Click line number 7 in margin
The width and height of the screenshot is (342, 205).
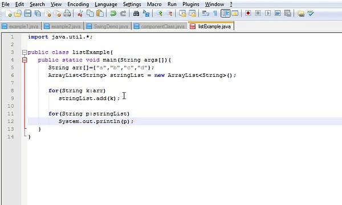(12, 83)
